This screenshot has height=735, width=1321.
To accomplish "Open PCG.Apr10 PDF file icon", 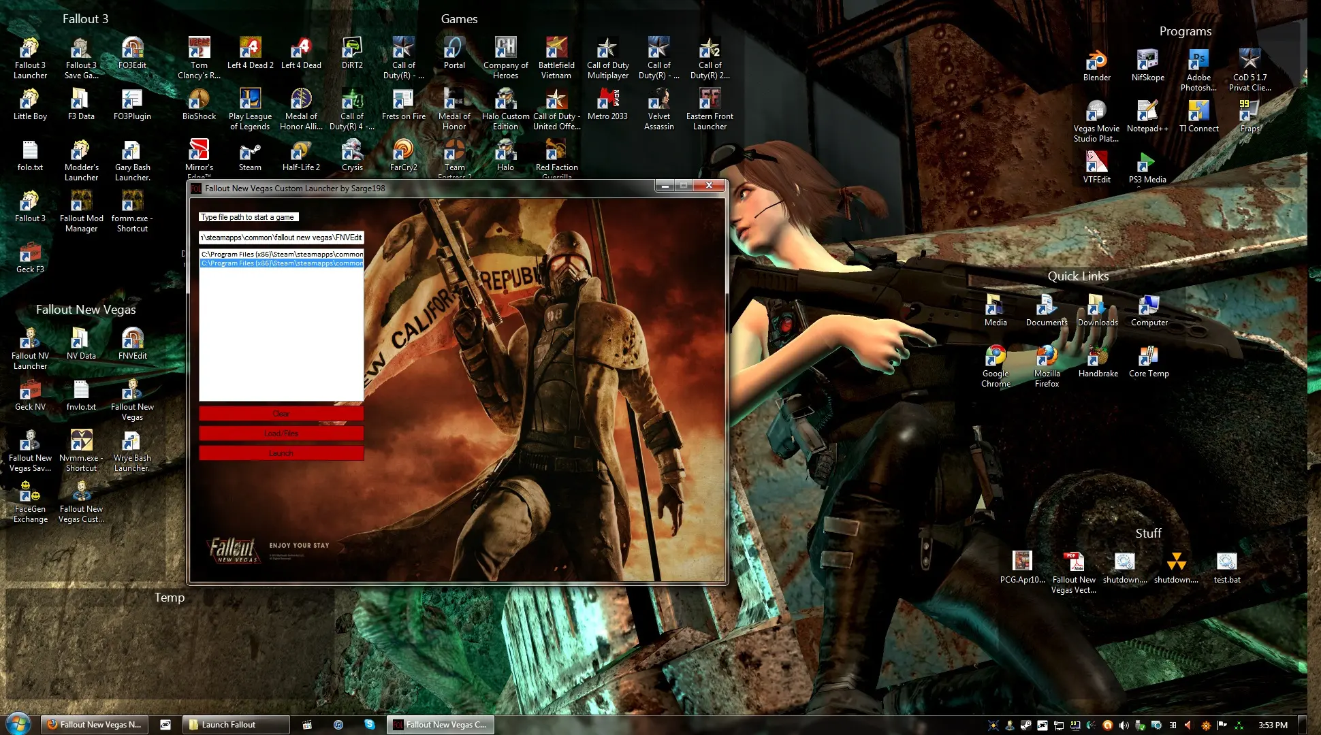I will 1022,568.
